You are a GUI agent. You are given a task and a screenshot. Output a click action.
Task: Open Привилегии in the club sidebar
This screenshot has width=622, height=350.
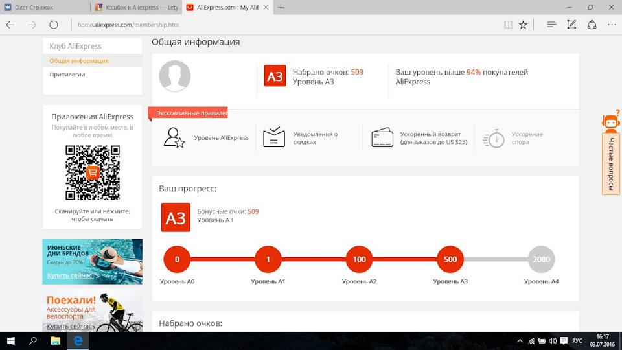(x=67, y=74)
